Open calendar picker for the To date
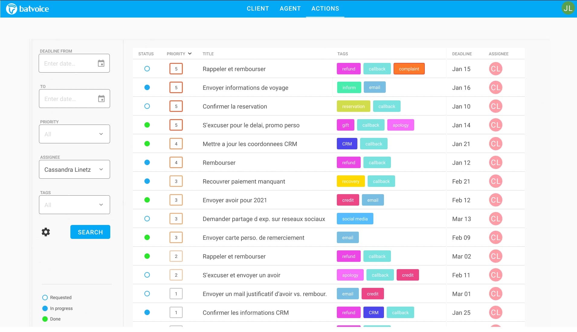The height and width of the screenshot is (332, 577). [102, 99]
